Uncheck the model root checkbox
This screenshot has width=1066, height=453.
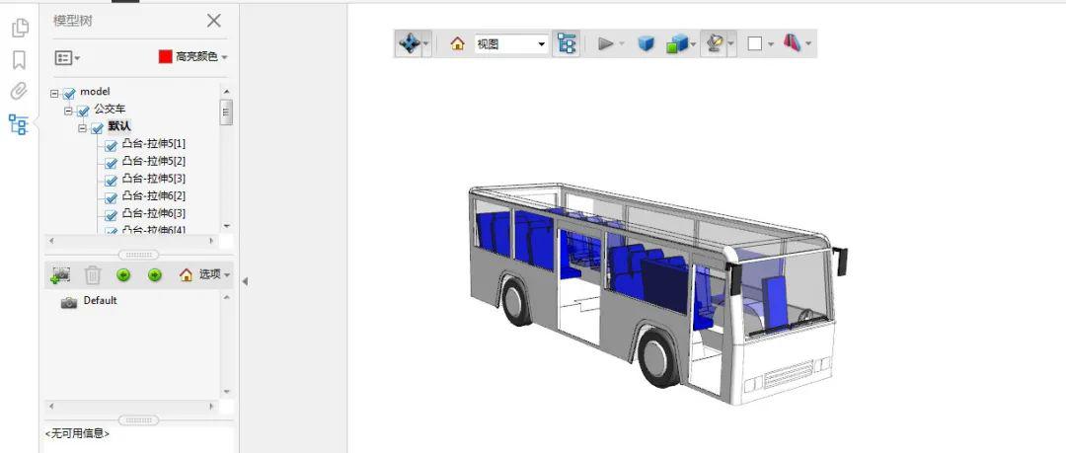point(69,93)
